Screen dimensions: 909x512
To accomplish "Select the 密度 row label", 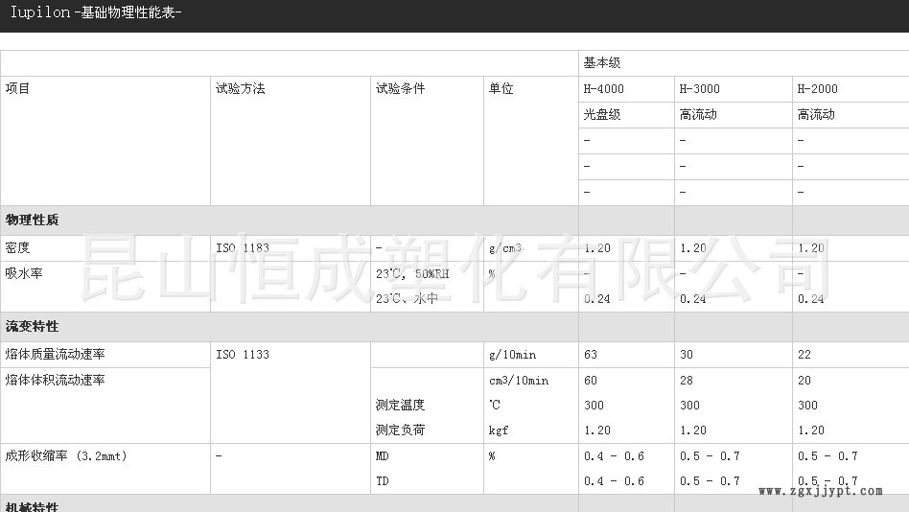I will click(17, 248).
